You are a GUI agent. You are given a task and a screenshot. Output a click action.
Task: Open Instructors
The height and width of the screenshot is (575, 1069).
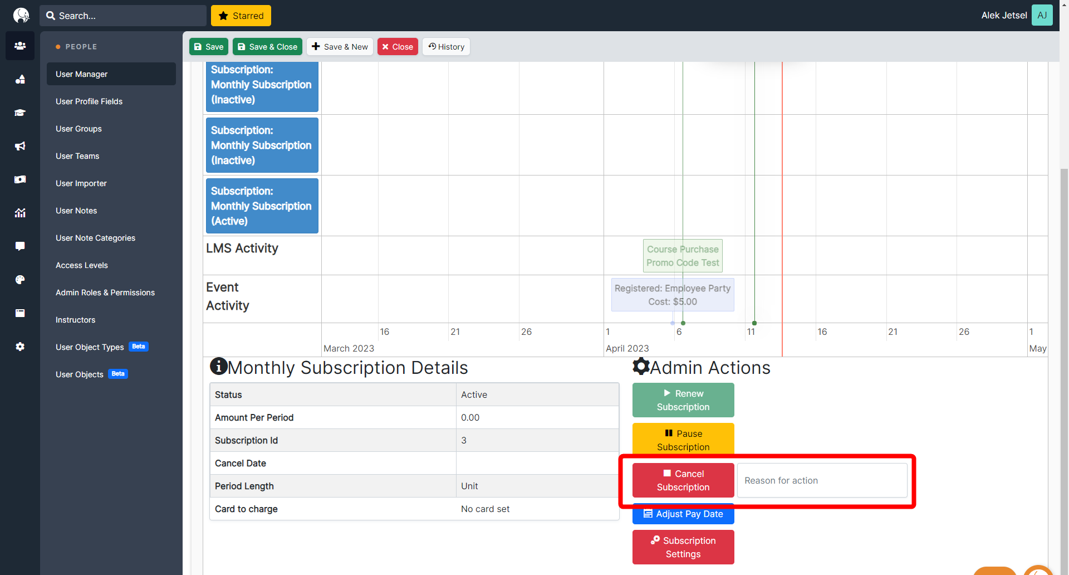[111, 320]
